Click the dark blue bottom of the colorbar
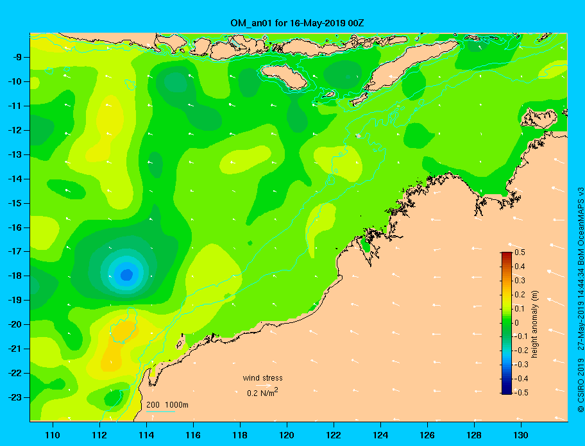The width and height of the screenshot is (585, 446). point(507,392)
